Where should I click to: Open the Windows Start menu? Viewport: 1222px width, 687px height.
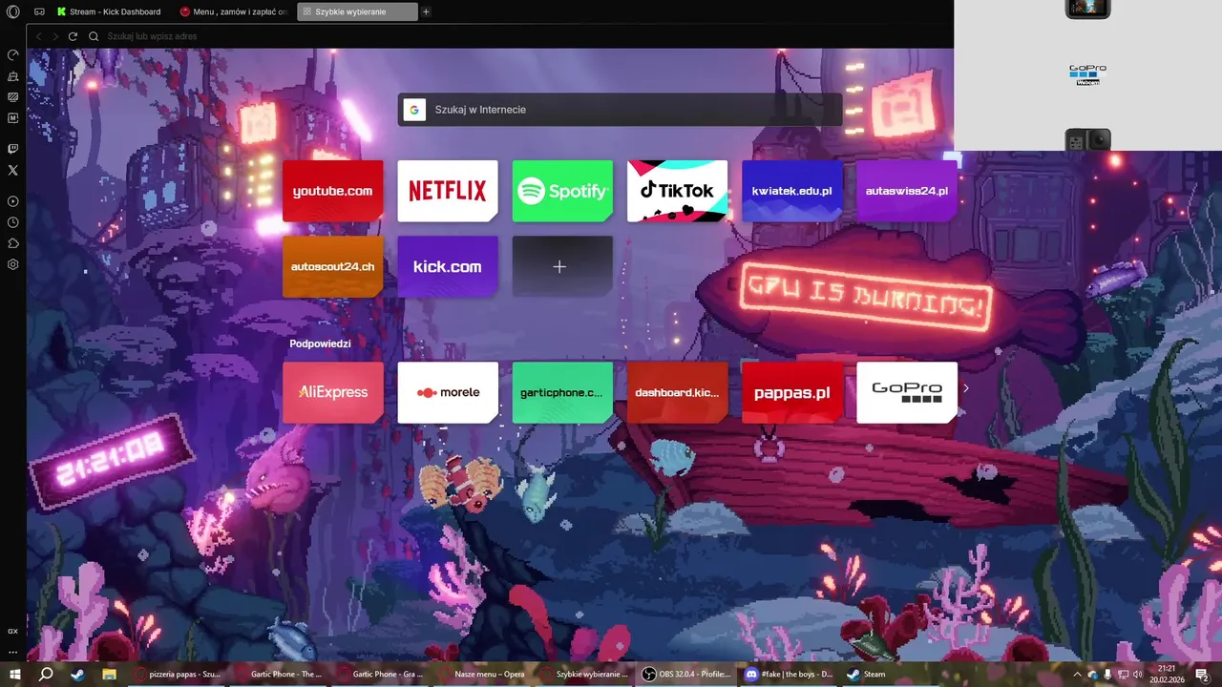click(15, 675)
